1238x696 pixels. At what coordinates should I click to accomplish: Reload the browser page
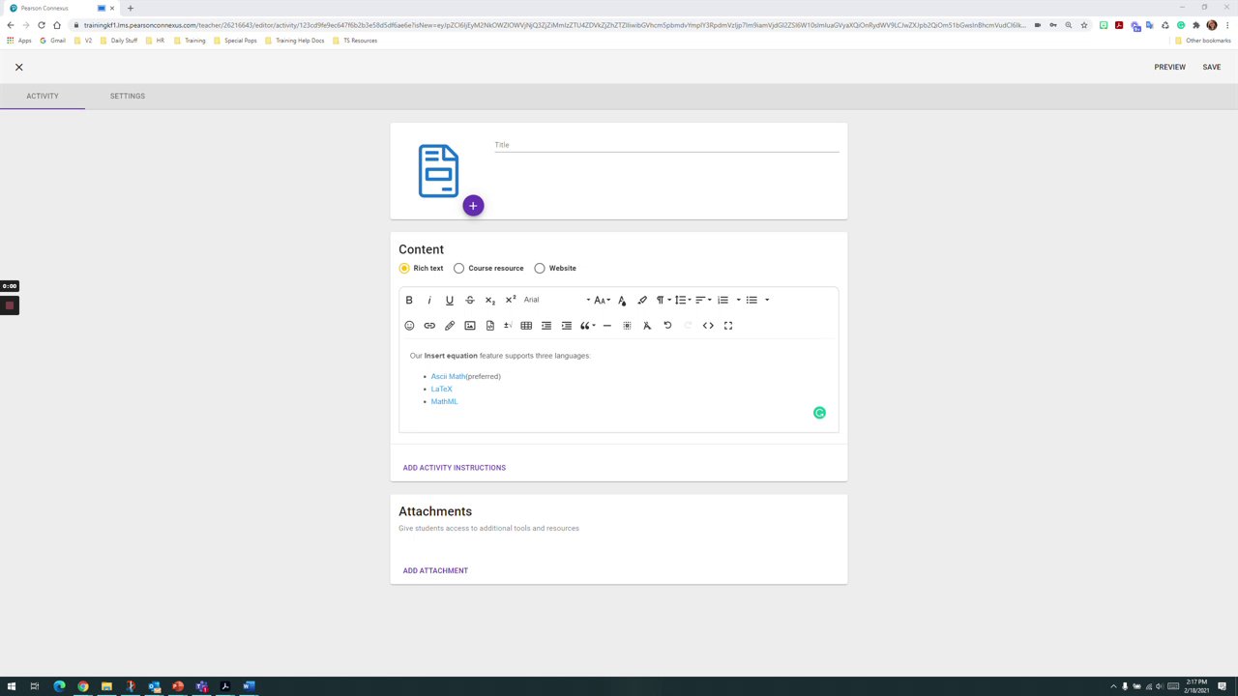[42, 25]
